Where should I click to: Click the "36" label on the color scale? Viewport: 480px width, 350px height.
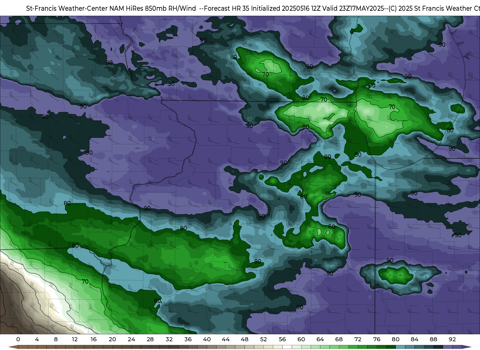click(x=188, y=339)
